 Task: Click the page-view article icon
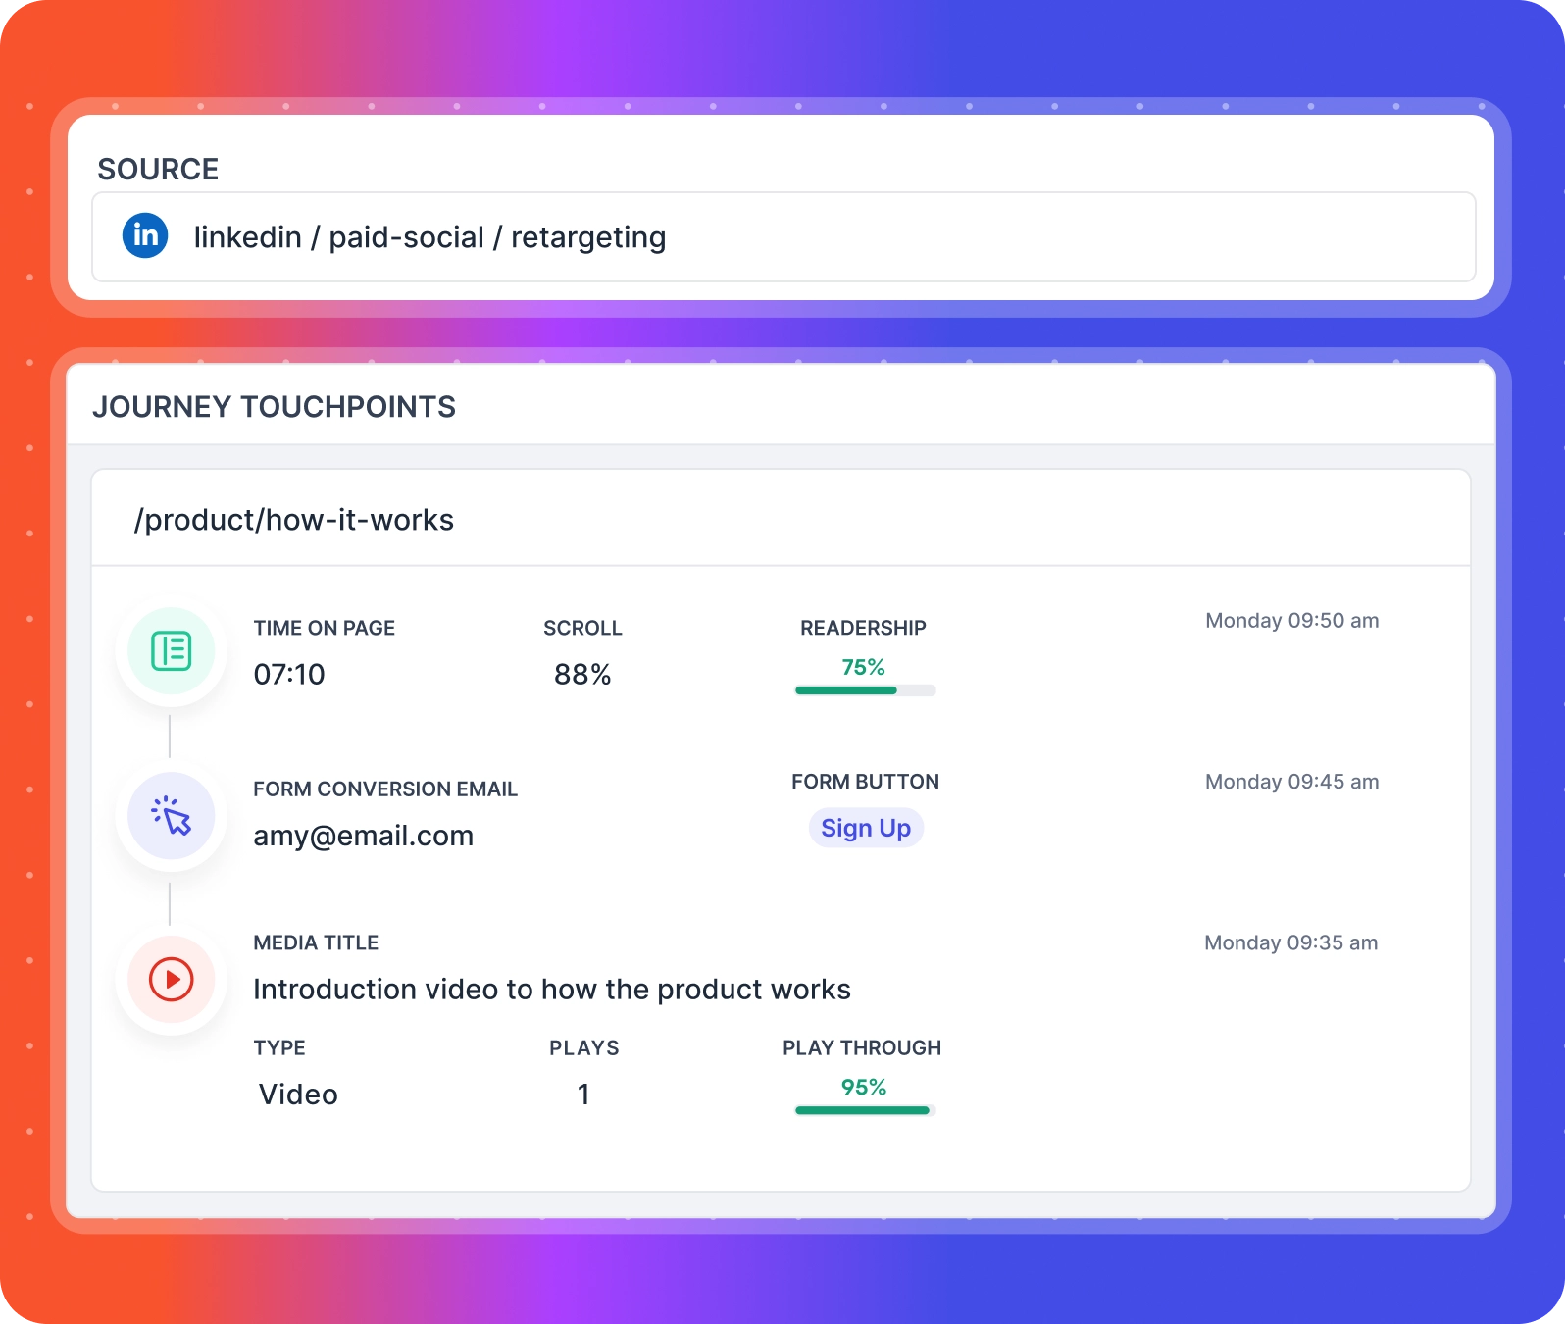(x=172, y=651)
